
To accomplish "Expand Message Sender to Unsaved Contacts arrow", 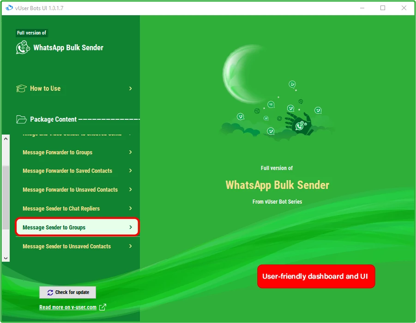I will pos(130,246).
